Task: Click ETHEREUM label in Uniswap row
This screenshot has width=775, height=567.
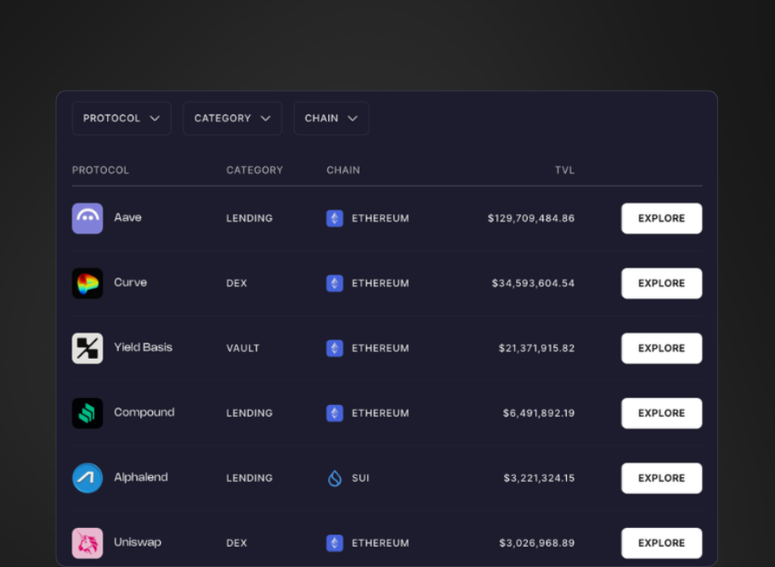Action: click(x=380, y=543)
